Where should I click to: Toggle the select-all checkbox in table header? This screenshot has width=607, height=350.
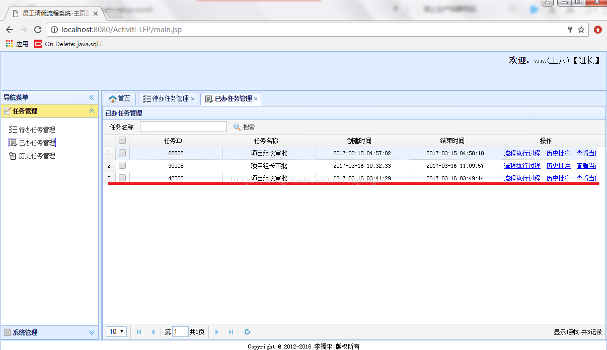tap(122, 141)
